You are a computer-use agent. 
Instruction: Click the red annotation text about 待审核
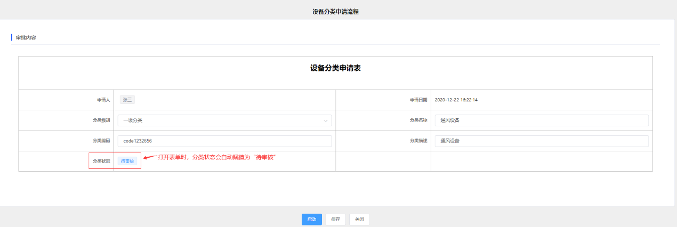(x=216, y=158)
